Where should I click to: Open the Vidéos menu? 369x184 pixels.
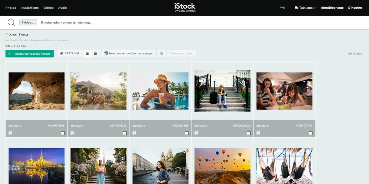click(48, 8)
